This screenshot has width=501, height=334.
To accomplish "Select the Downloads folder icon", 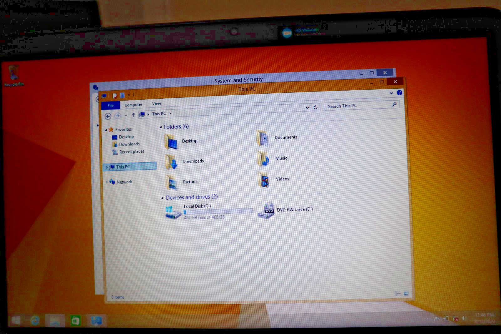I will click(171, 162).
